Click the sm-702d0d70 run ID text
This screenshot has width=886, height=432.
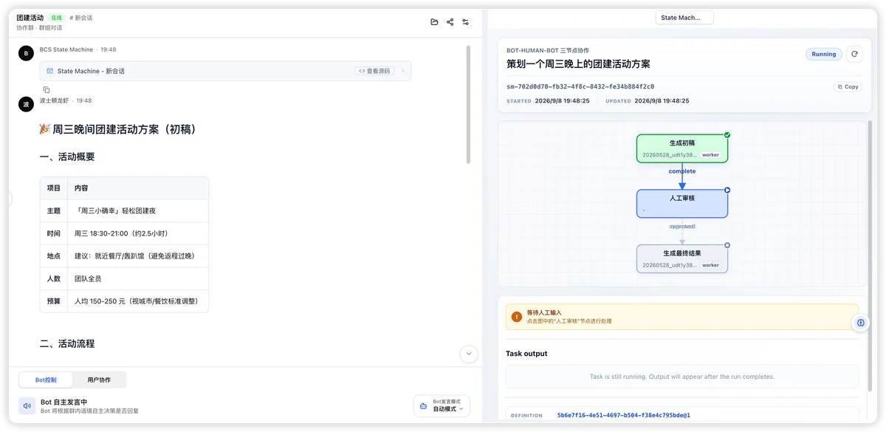pos(580,86)
